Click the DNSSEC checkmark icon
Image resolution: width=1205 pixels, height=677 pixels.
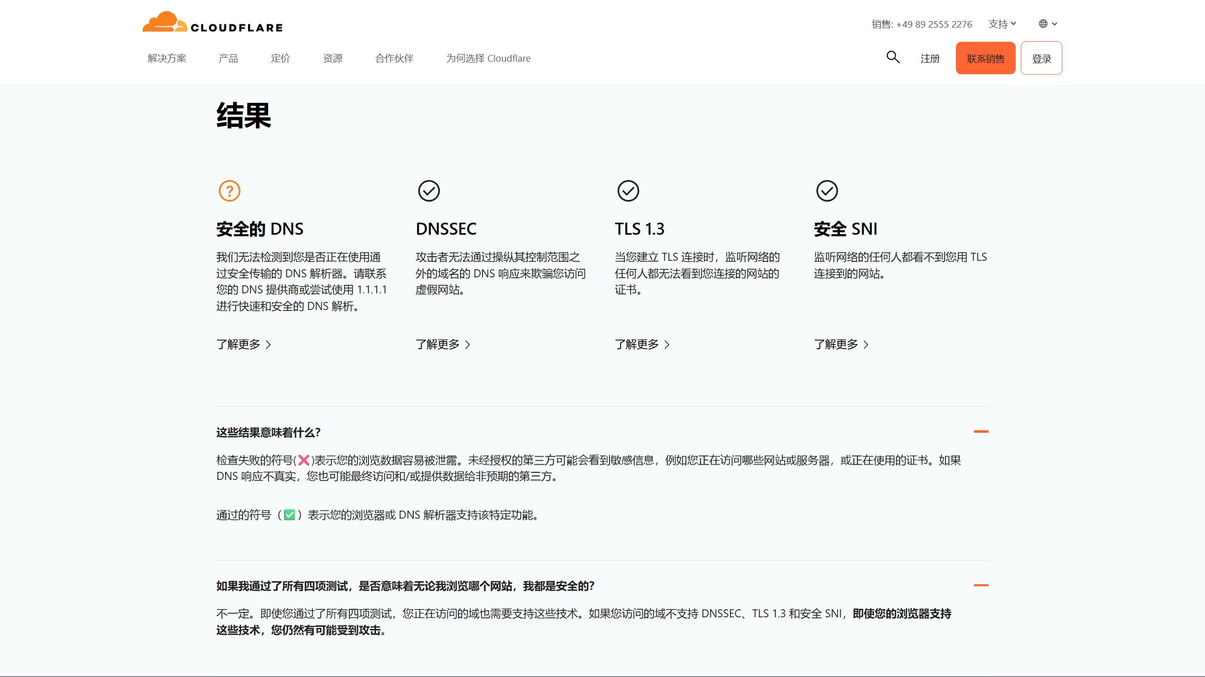coord(429,191)
